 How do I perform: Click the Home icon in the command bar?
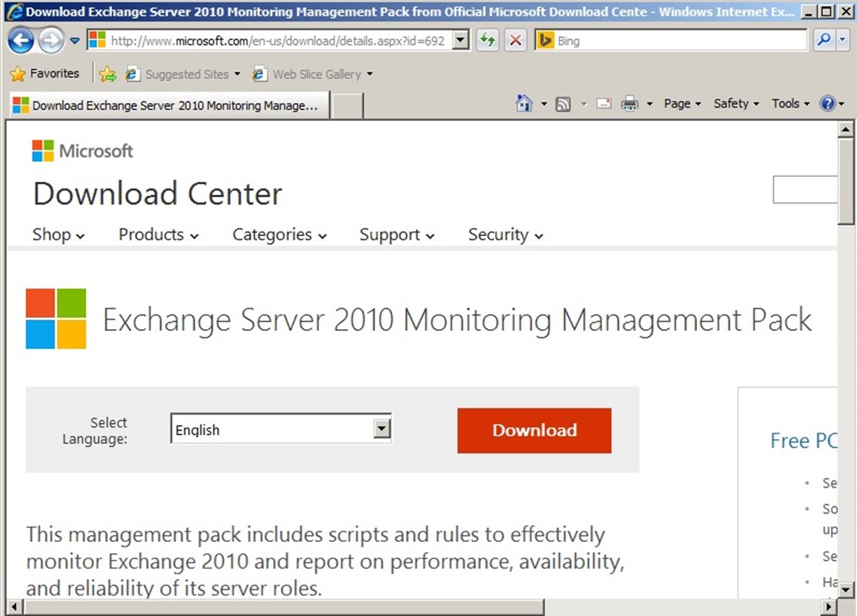pos(524,103)
